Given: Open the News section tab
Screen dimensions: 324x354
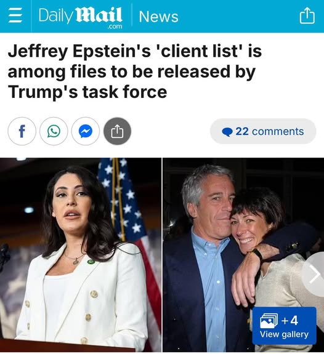Looking at the screenshot, I should pos(158,17).
